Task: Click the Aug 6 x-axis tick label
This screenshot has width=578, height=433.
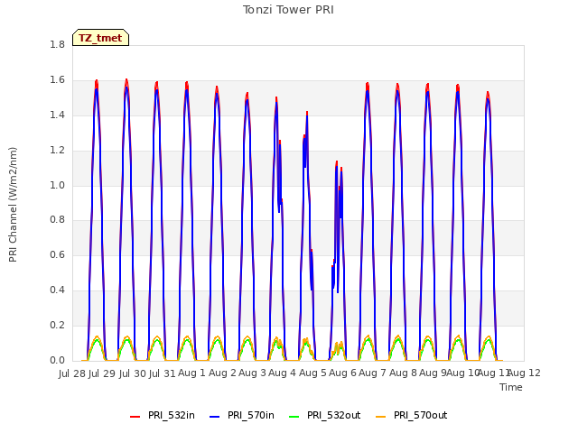Action: click(343, 373)
